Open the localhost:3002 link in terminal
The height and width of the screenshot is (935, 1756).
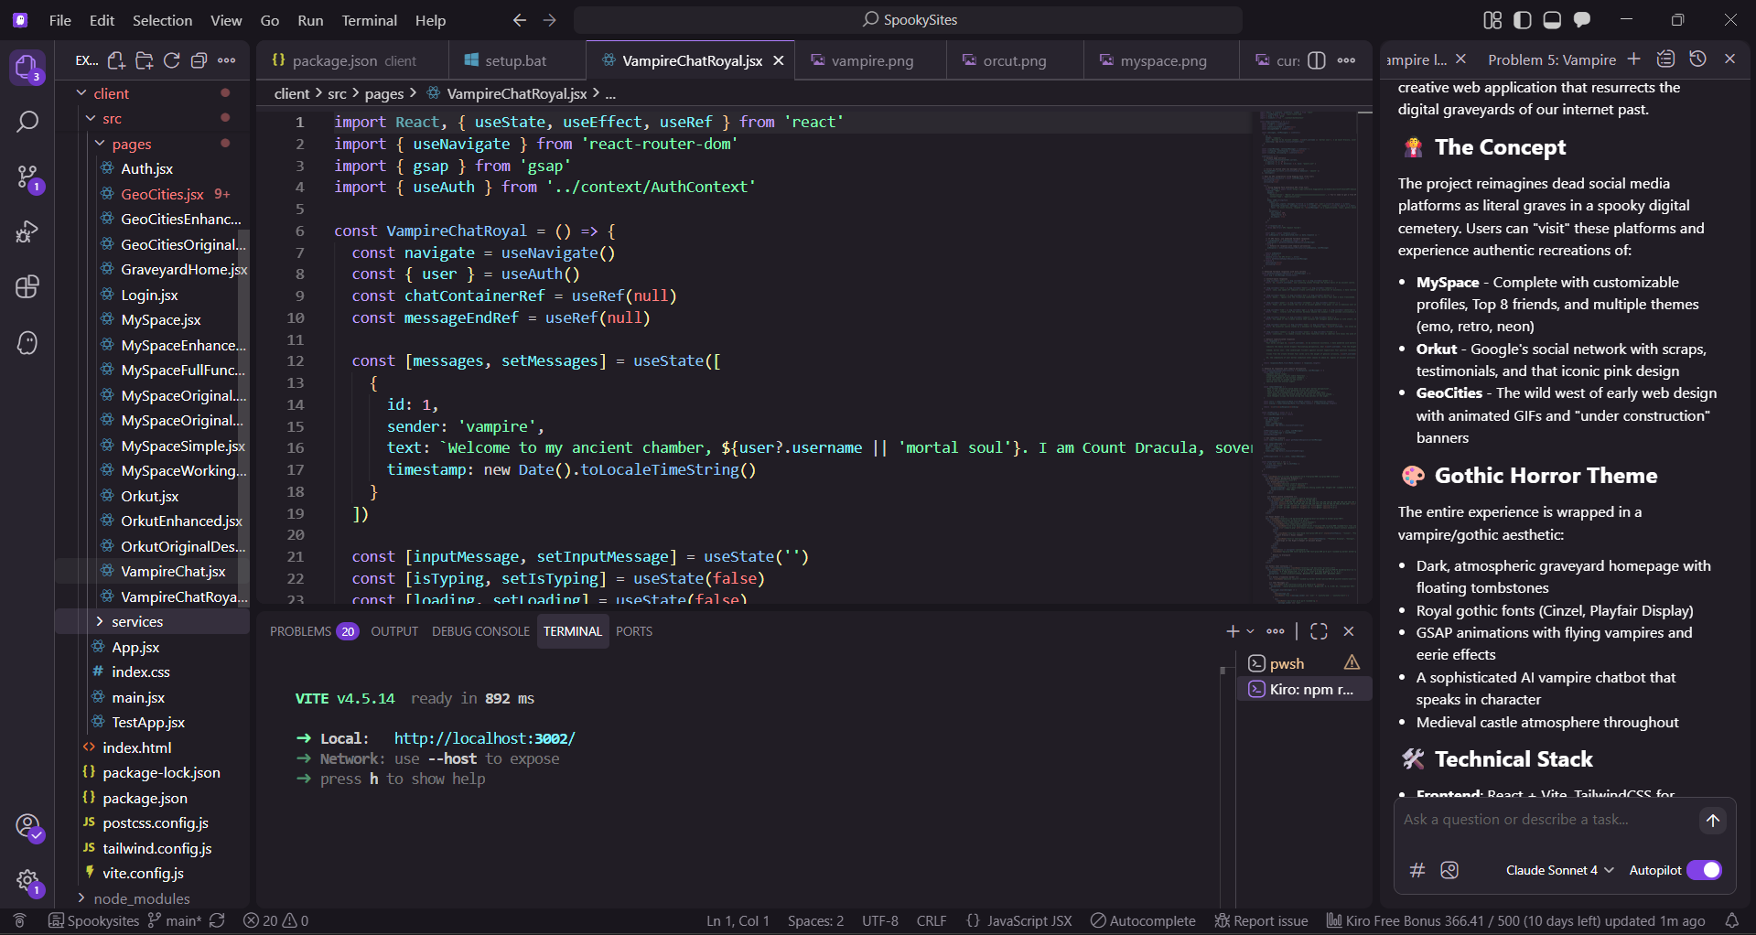point(484,738)
